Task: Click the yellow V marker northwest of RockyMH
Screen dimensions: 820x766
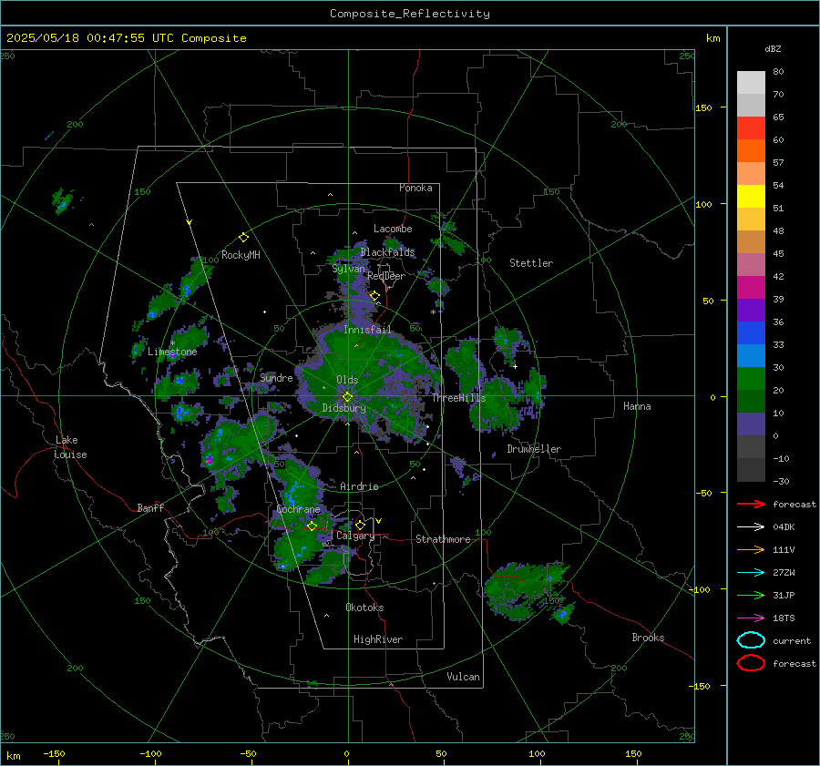Action: tap(190, 222)
